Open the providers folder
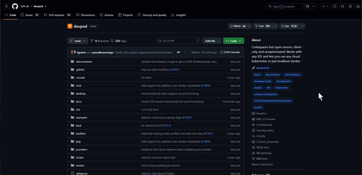Screen dimensions: 362x175 (x=82, y=149)
